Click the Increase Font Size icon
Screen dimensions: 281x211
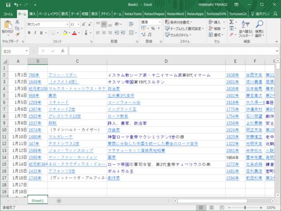pos(84,24)
